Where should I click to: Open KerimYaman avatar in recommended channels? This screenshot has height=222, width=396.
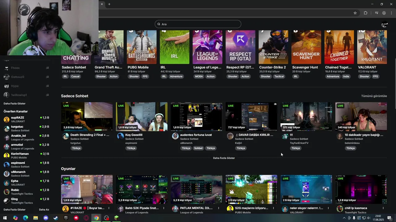coord(6,156)
